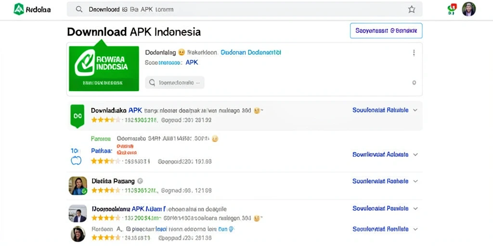493x246 pixels.
Task: Open the right-side link on Diatita Patang row
Action: [x=380, y=181]
